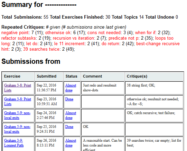Click the 'Sep 26, 2016 8:13:11 PM' cell
The height and width of the screenshot is (151, 187).
point(49,144)
